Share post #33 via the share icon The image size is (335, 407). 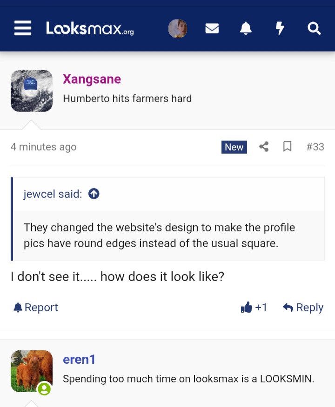click(x=264, y=146)
